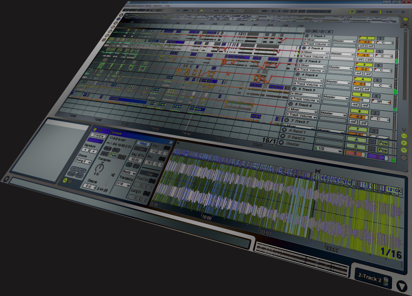The height and width of the screenshot is (296, 412).
Task: Click the I-O section show/hide icon
Action: tap(404, 136)
